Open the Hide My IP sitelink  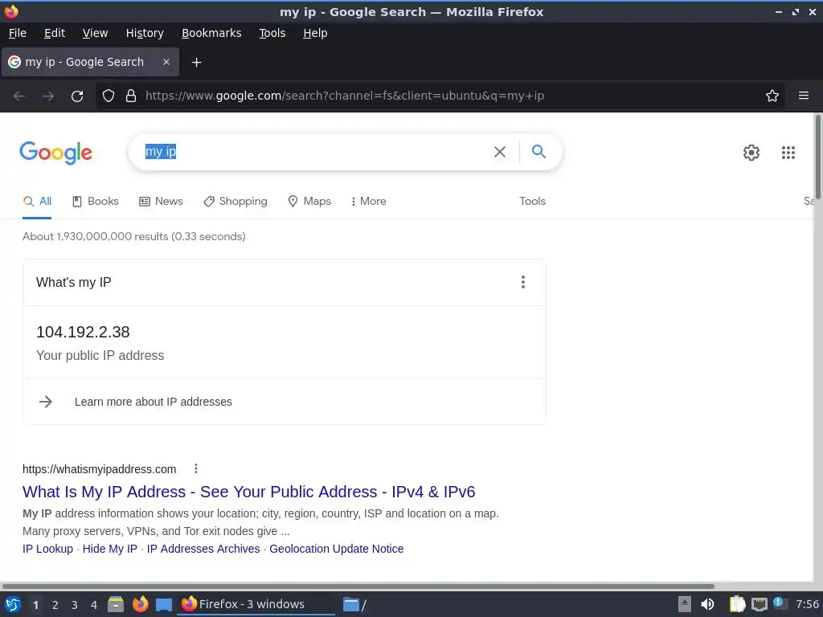[x=109, y=549]
